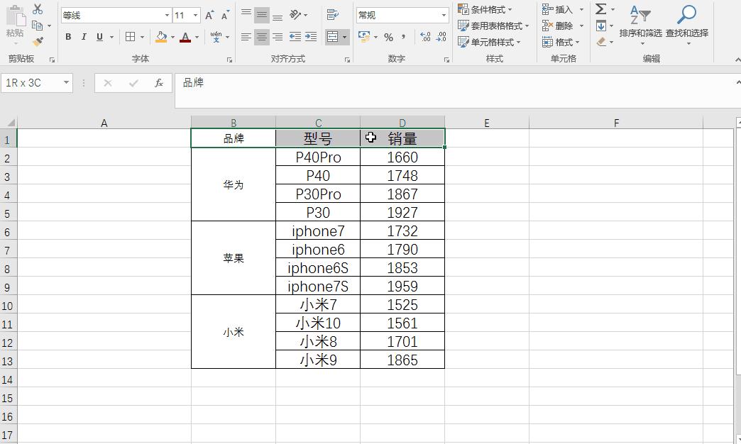This screenshot has width=741, height=444.
Task: Pick the red font color swatch
Action: 185,40
